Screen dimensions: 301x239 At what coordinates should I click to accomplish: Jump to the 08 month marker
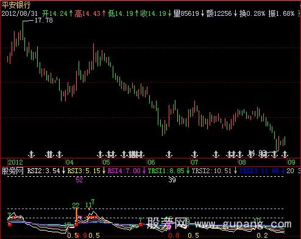coord(242,162)
